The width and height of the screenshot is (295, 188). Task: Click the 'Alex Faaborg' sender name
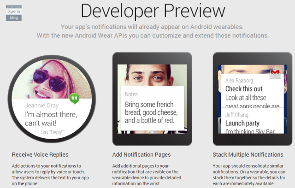click(239, 81)
